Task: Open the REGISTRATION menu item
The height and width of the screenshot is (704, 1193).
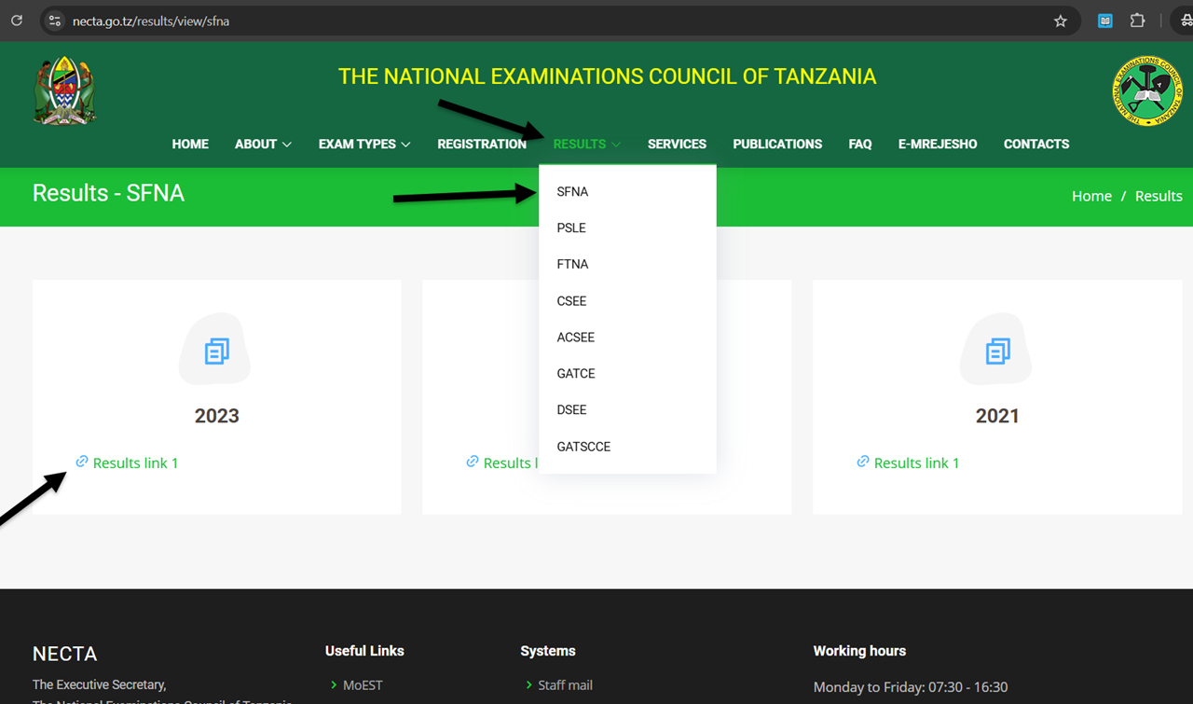Action: [x=482, y=144]
